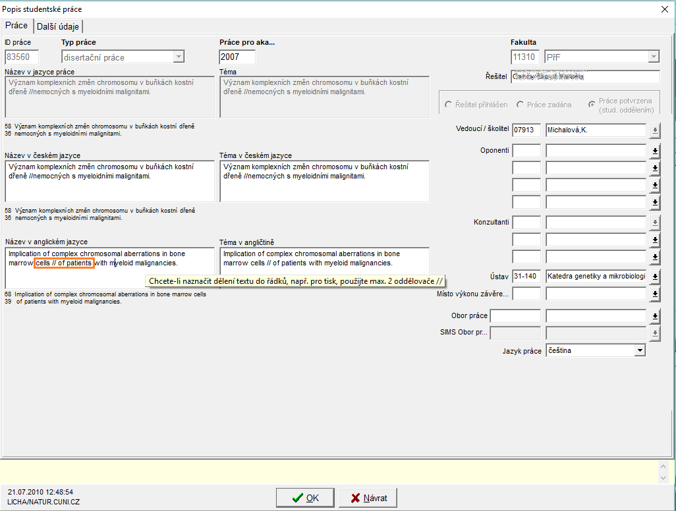The height and width of the screenshot is (511, 676).
Task: Click picker arrow for last Oponenti row
Action: point(654,202)
